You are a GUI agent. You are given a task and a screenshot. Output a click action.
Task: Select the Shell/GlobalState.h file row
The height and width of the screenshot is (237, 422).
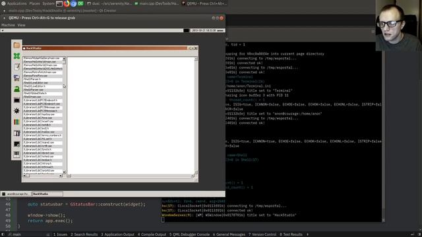[x=43, y=93]
